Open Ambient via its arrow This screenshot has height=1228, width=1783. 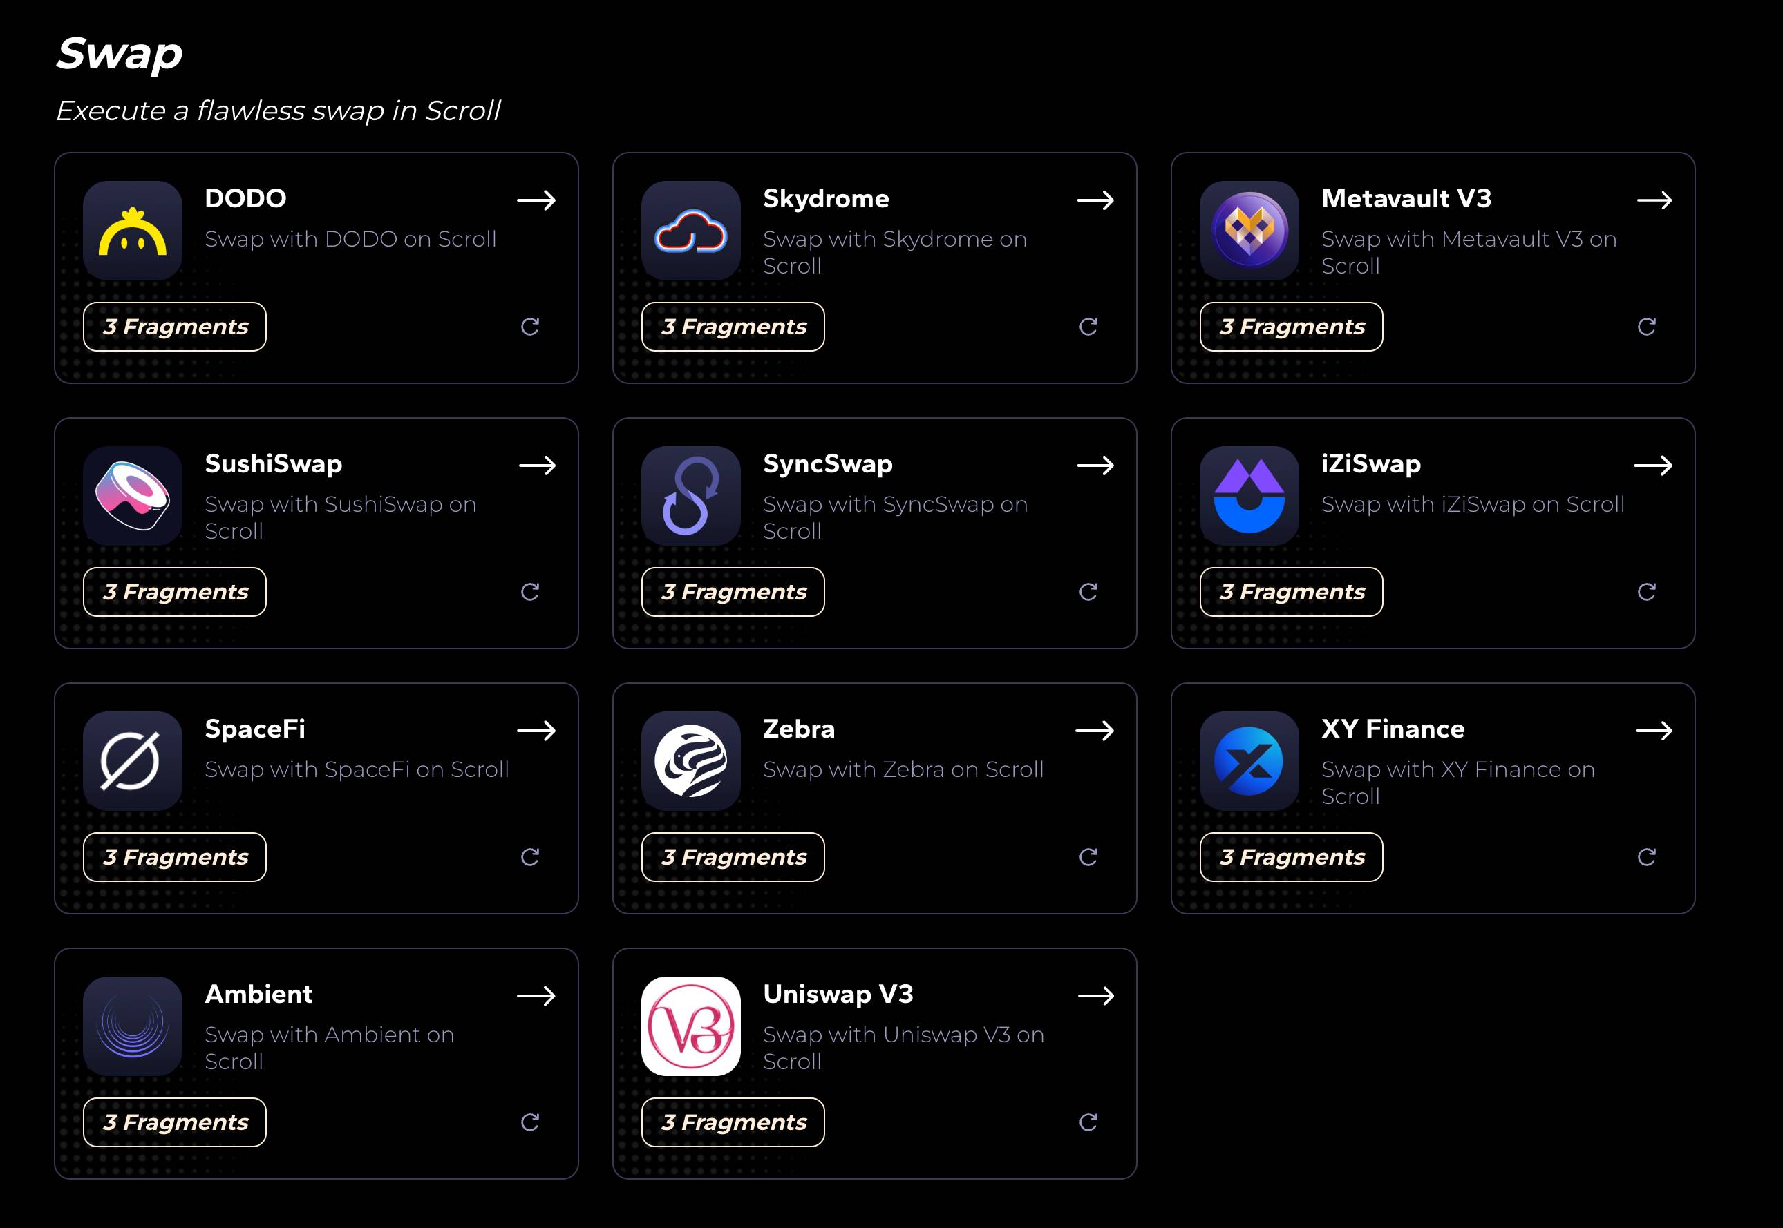(536, 996)
